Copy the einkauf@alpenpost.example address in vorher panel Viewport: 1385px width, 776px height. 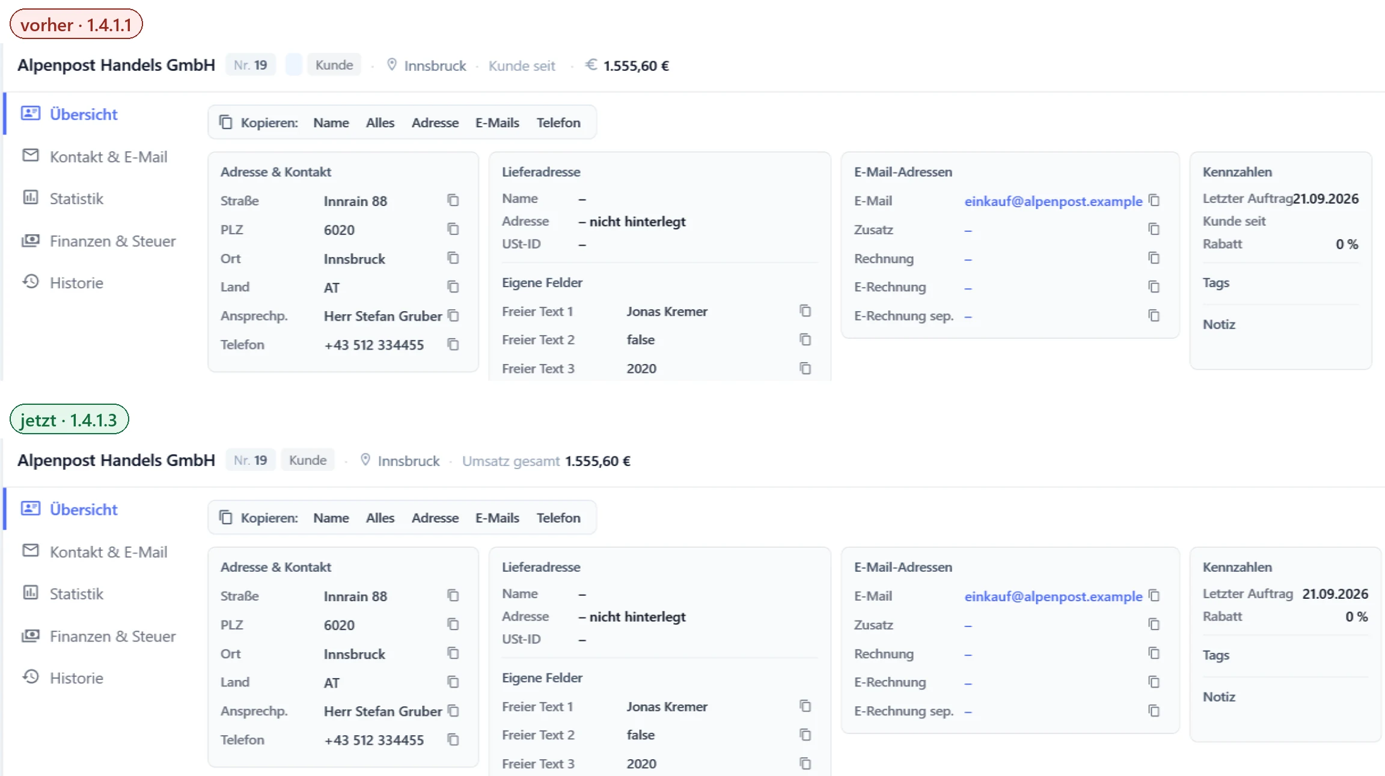point(1154,201)
